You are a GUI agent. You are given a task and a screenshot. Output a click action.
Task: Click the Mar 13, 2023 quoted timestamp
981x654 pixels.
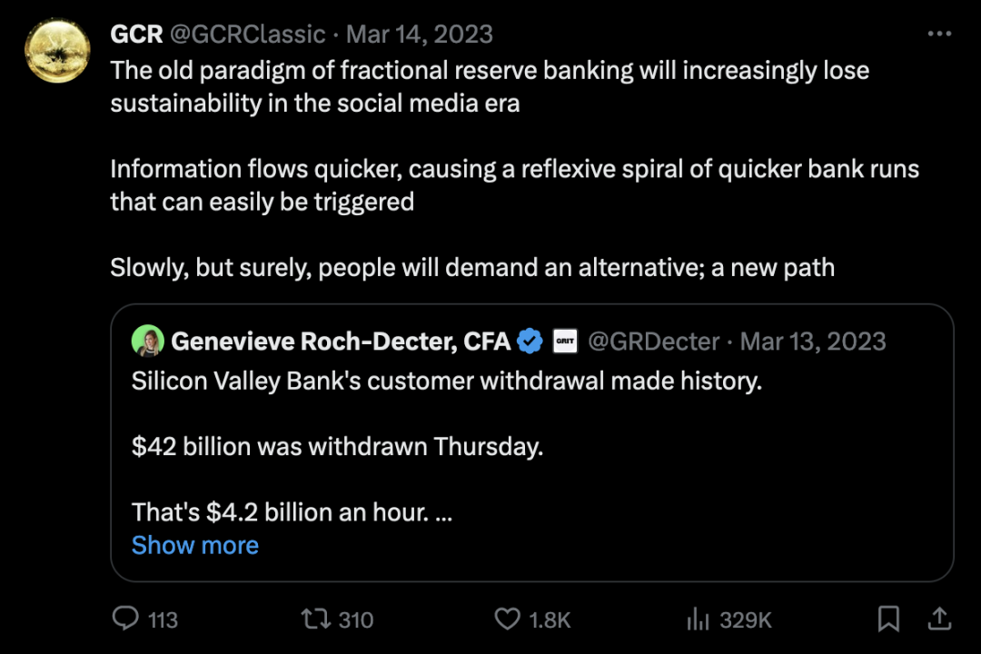click(813, 342)
